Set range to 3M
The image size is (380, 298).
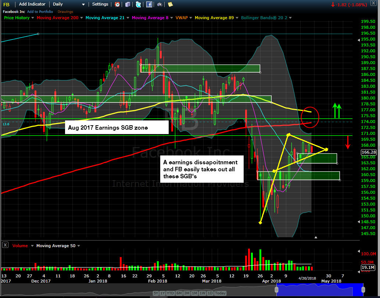187,293
